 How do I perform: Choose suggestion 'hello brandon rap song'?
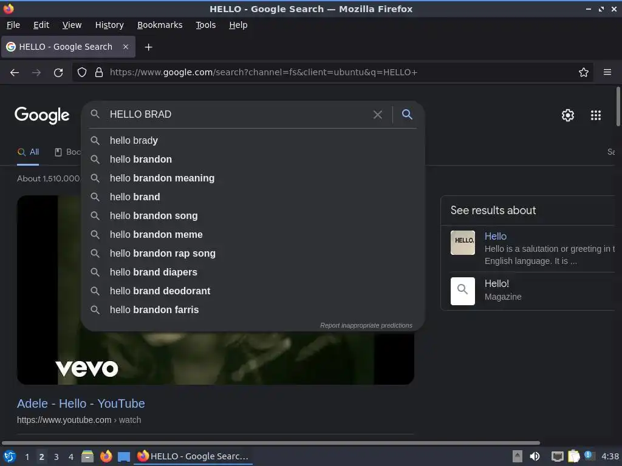pos(253,254)
